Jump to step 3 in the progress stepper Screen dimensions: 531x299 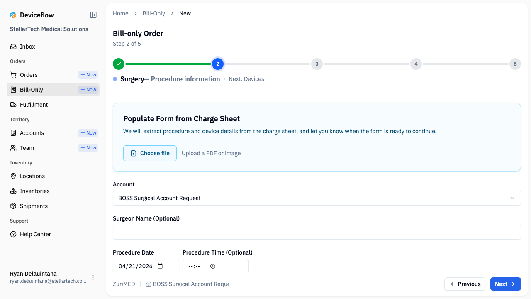tap(317, 64)
